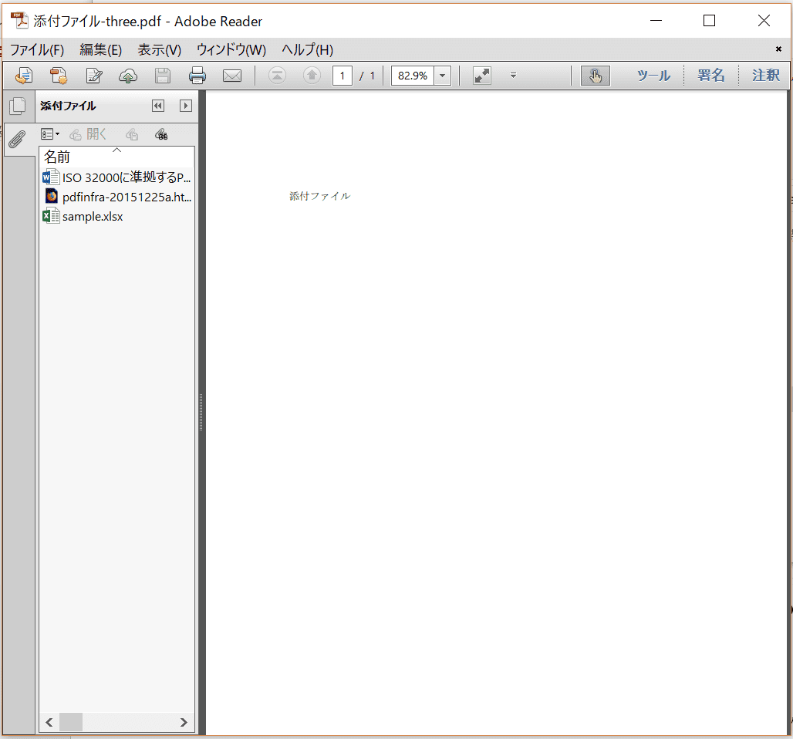Open the zoom percentage dropdown arrow

[443, 76]
